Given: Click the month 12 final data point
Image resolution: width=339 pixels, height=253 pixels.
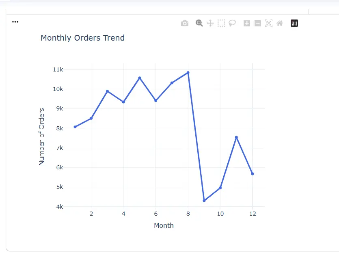Looking at the screenshot, I should pyautogui.click(x=253, y=174).
